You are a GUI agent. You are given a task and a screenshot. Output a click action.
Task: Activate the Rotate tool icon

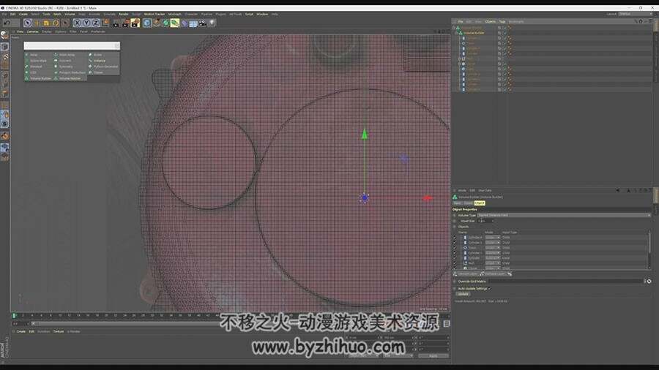click(x=56, y=23)
